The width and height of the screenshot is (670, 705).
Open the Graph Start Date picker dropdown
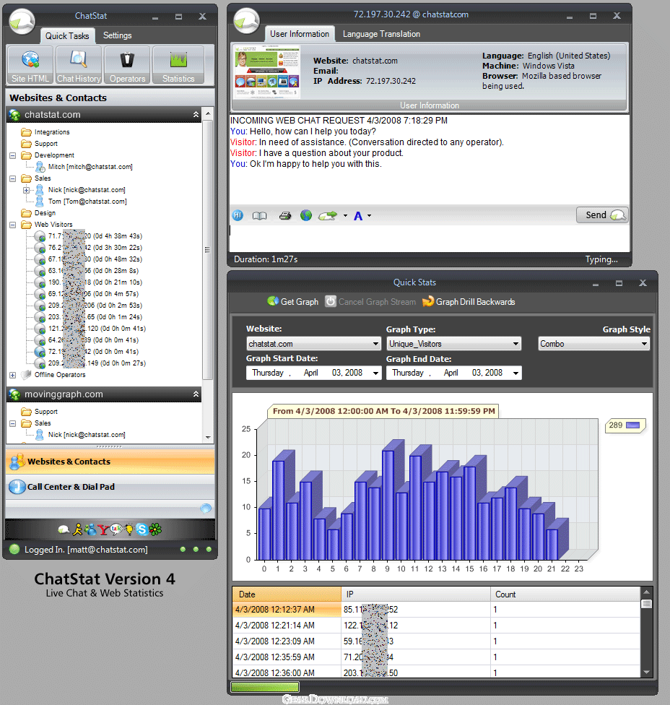[x=375, y=373]
